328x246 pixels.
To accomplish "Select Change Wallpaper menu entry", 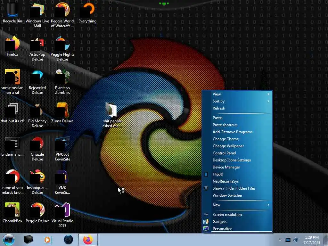I will 237,146.
